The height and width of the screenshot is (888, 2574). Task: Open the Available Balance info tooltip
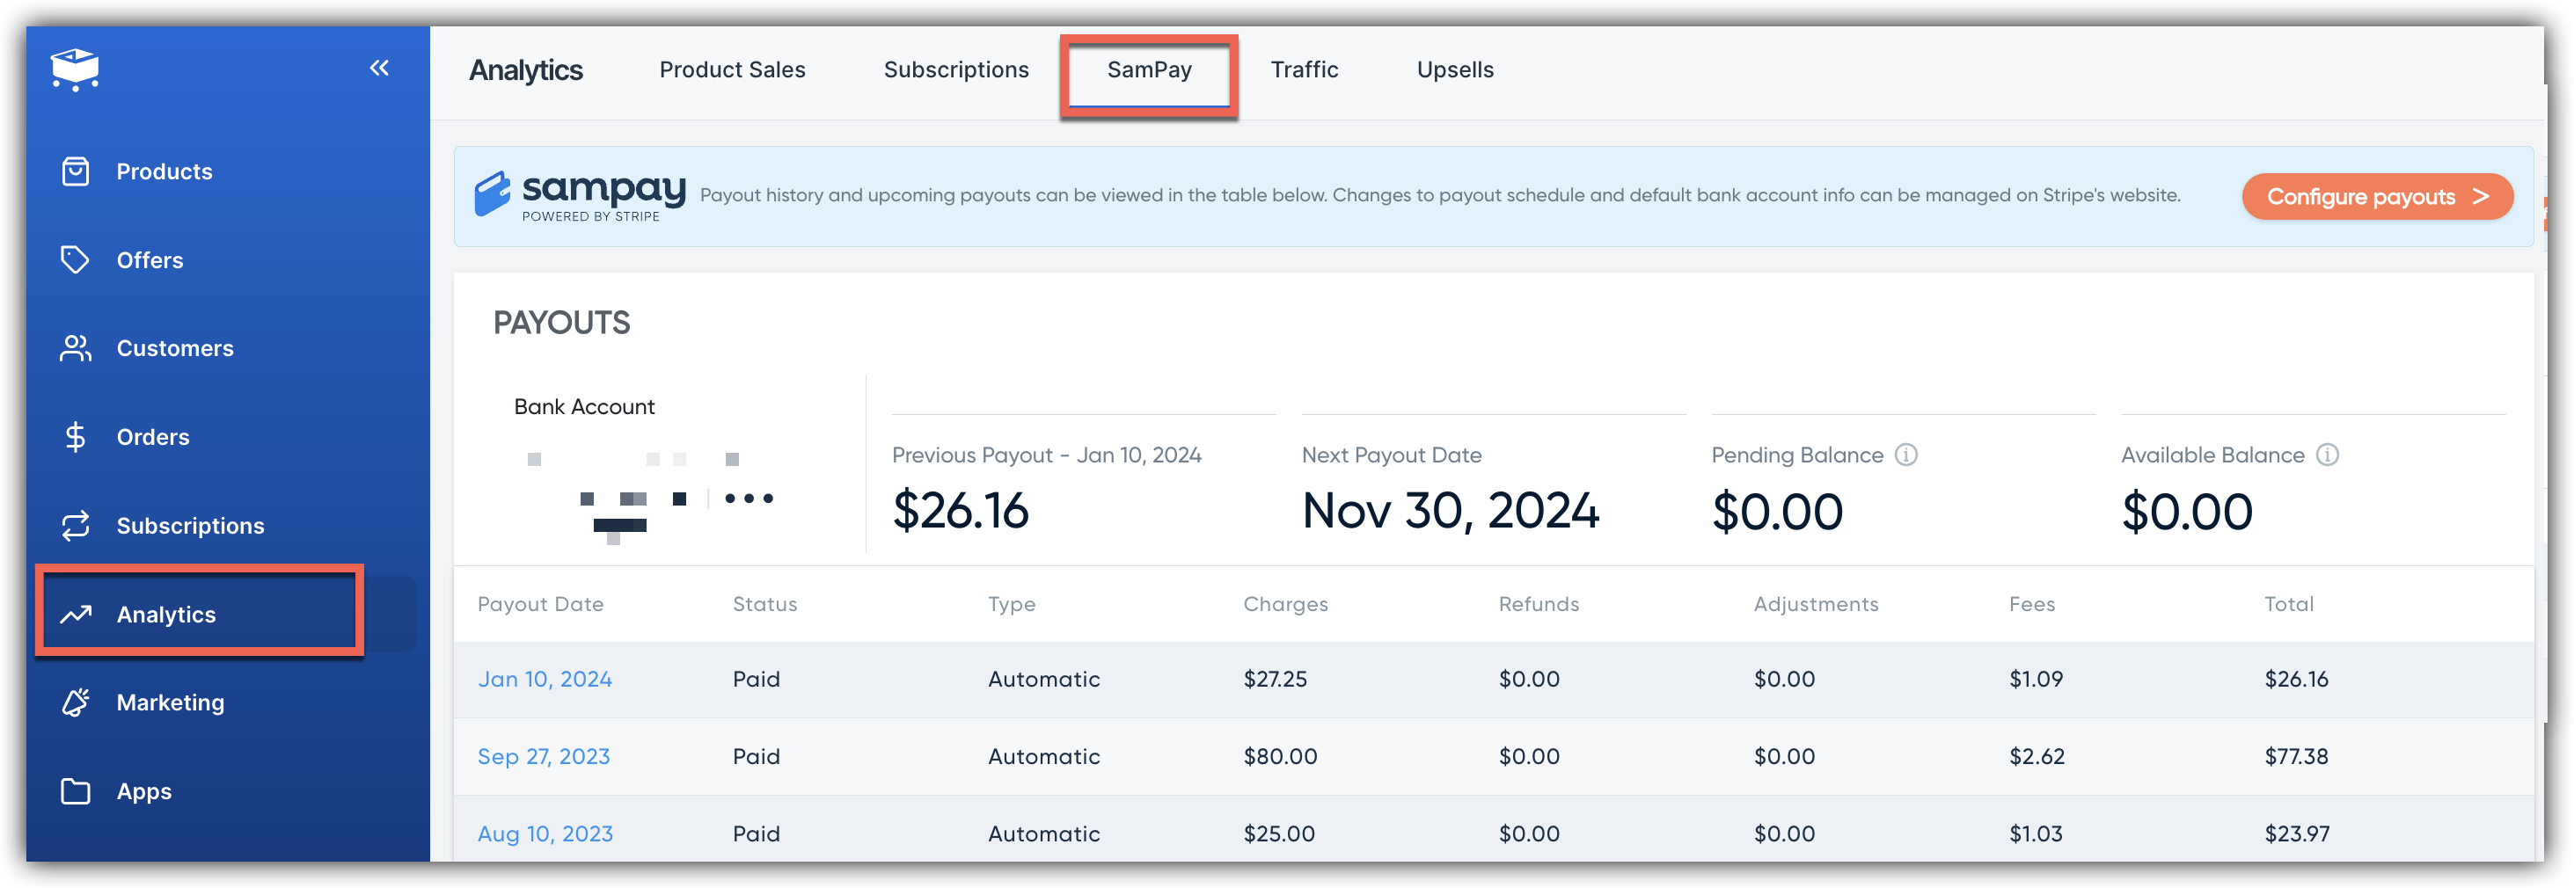click(2329, 455)
